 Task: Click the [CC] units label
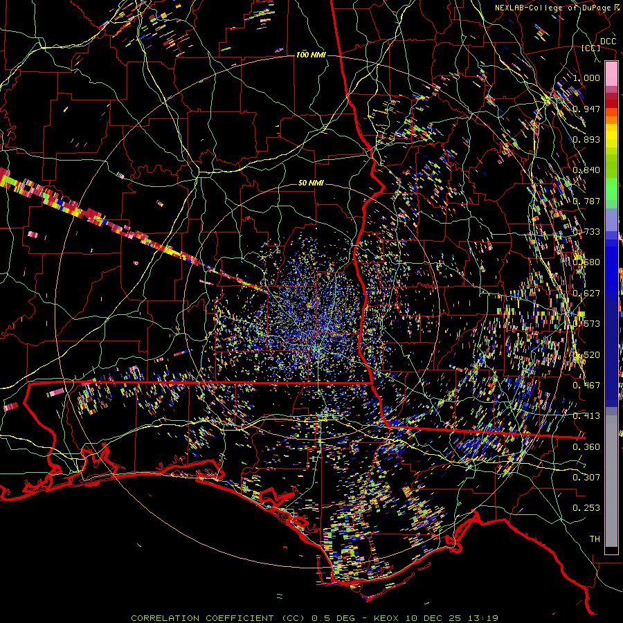point(591,48)
